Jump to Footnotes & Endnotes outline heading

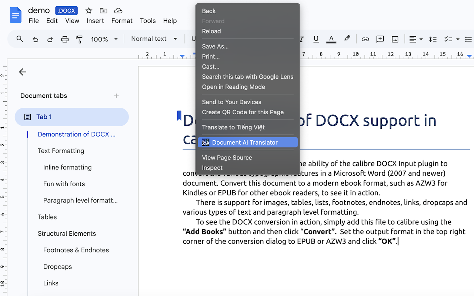tap(76, 250)
